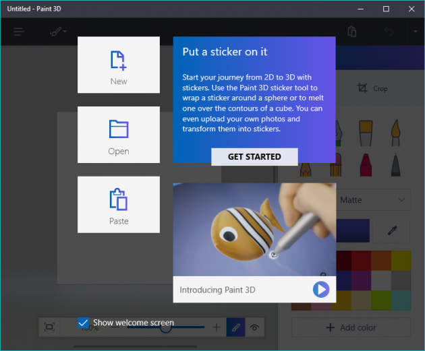Image resolution: width=425 pixels, height=351 pixels.
Task: Select the pencil tool
Action: tap(306, 170)
